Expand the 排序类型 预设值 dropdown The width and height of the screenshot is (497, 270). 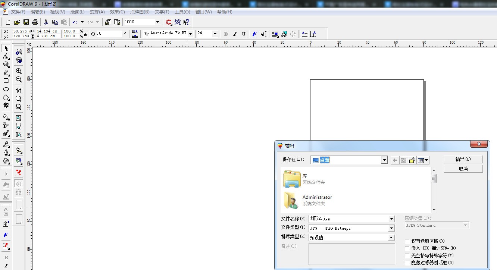point(391,238)
